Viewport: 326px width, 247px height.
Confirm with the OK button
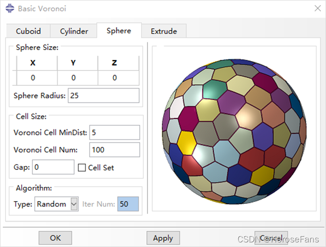coord(55,238)
